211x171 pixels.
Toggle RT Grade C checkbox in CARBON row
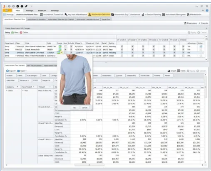(174, 53)
